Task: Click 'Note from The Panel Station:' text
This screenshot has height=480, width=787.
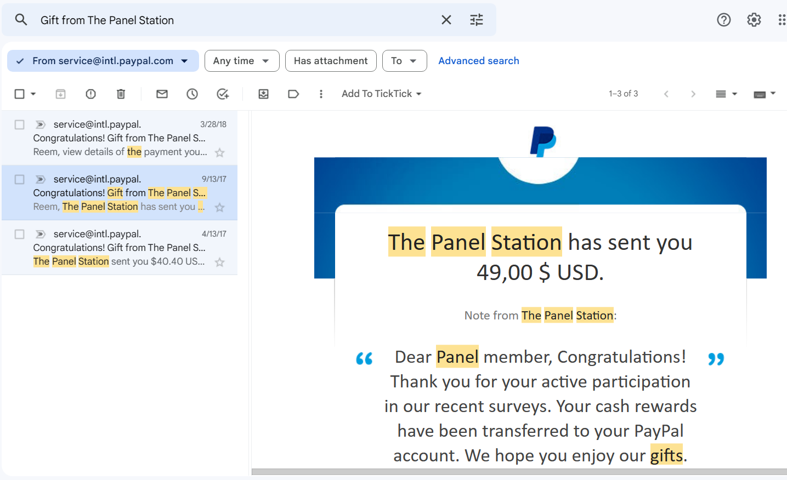Action: click(540, 315)
